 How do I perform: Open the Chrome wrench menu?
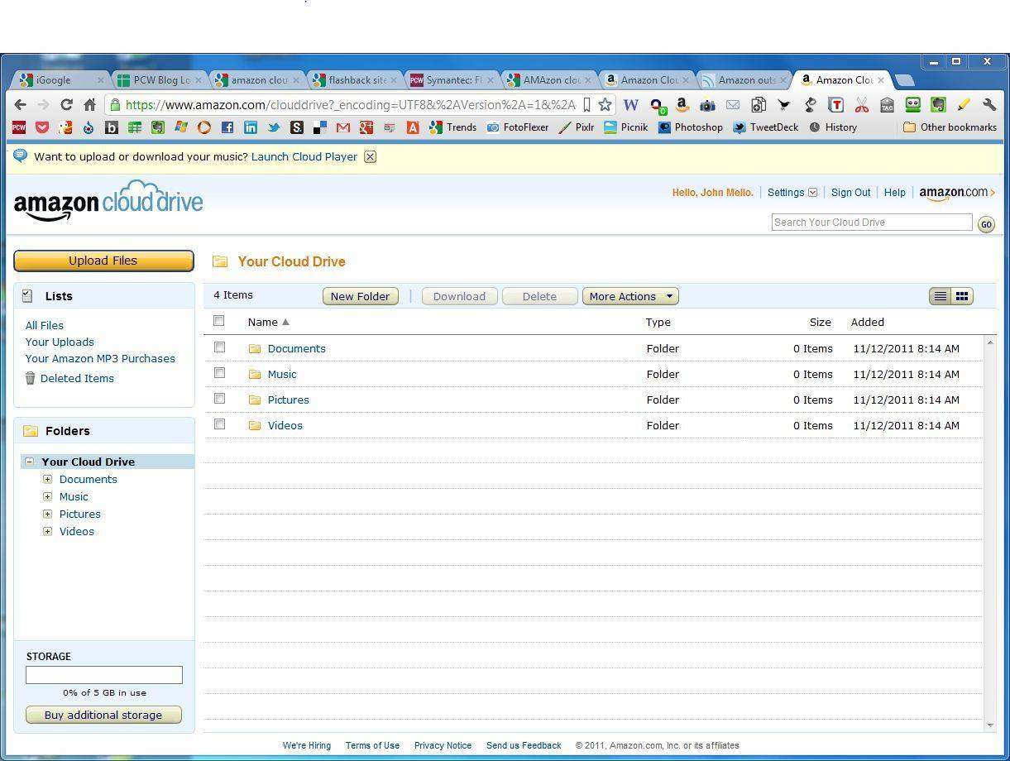point(989,105)
